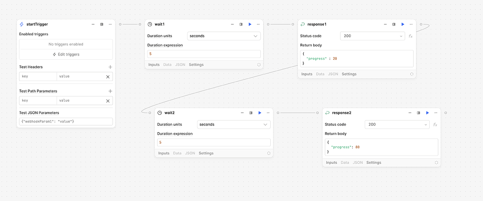Click the Edit triggers button
Viewport: 483px width, 201px height.
[66, 55]
